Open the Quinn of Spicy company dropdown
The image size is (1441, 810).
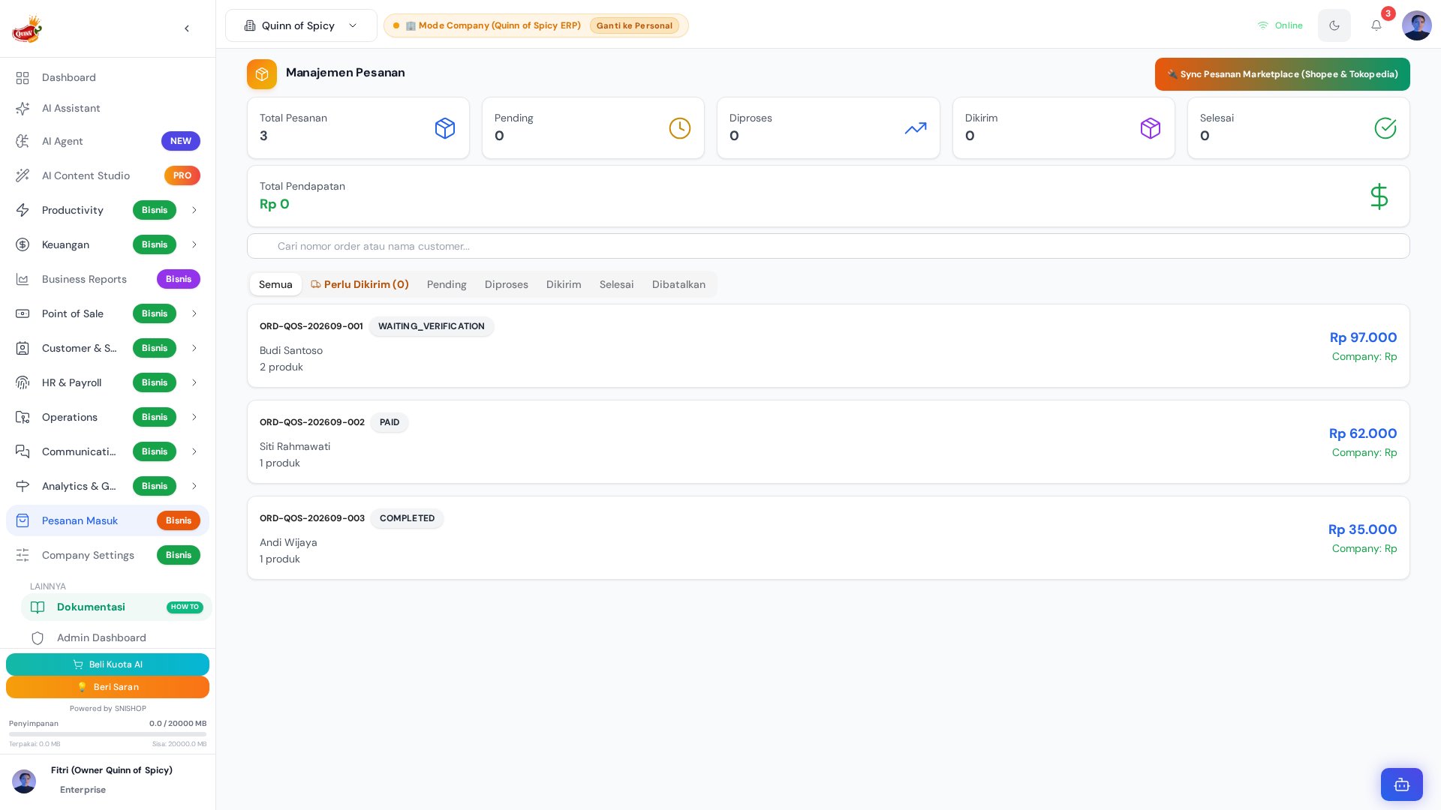point(301,25)
